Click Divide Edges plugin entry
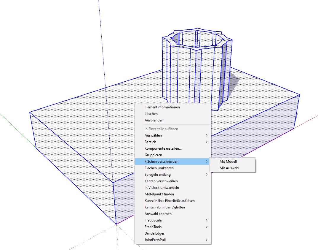Image resolution: width=318 pixels, height=250 pixels. (154, 233)
